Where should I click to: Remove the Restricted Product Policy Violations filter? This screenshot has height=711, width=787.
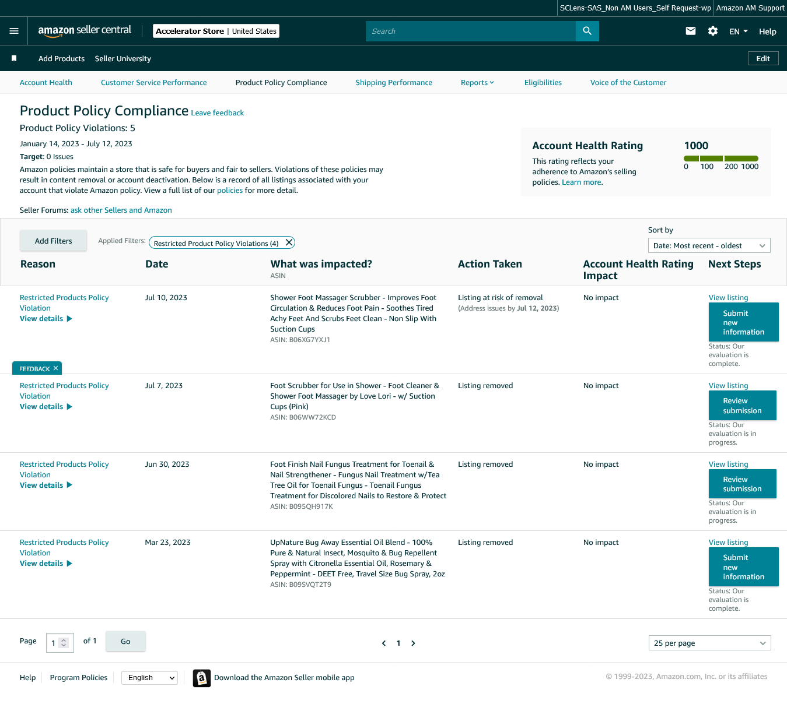click(289, 242)
